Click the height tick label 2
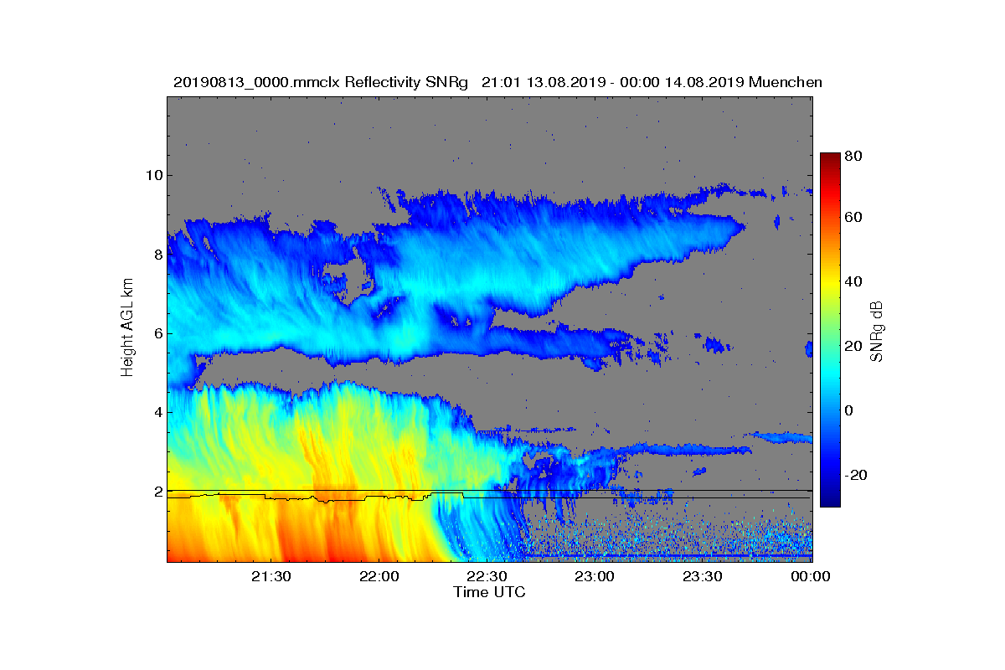Viewport: 1005px width, 670px height. coord(158,492)
